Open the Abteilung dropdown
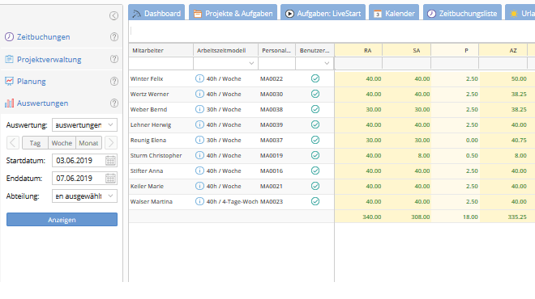535x299 pixels. point(84,196)
